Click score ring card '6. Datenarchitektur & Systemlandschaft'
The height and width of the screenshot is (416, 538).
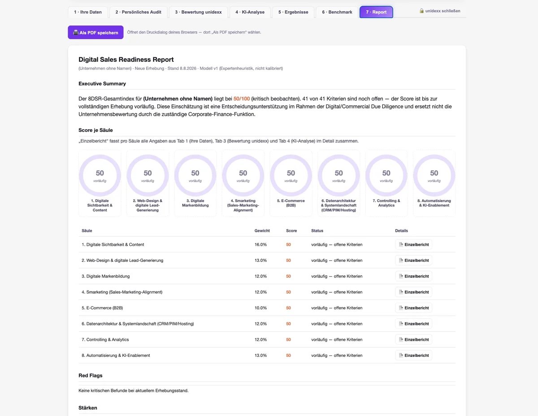point(338,183)
